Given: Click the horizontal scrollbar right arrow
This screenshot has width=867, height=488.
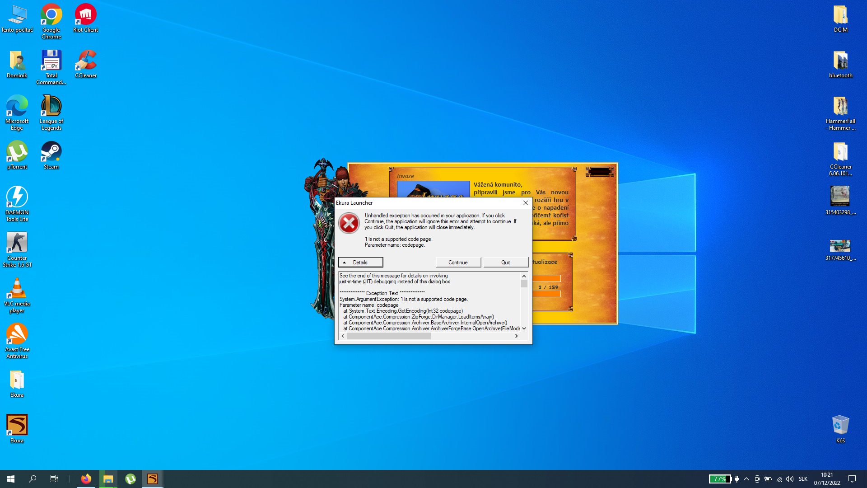Looking at the screenshot, I should [x=516, y=336].
